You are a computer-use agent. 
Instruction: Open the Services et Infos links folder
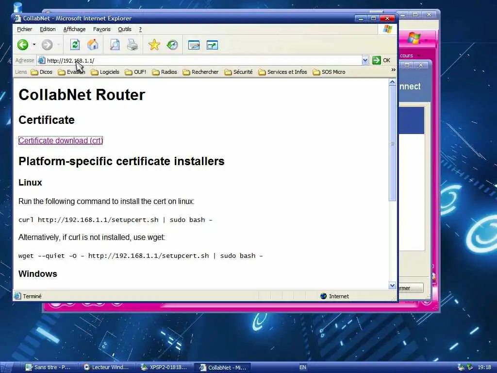point(283,72)
